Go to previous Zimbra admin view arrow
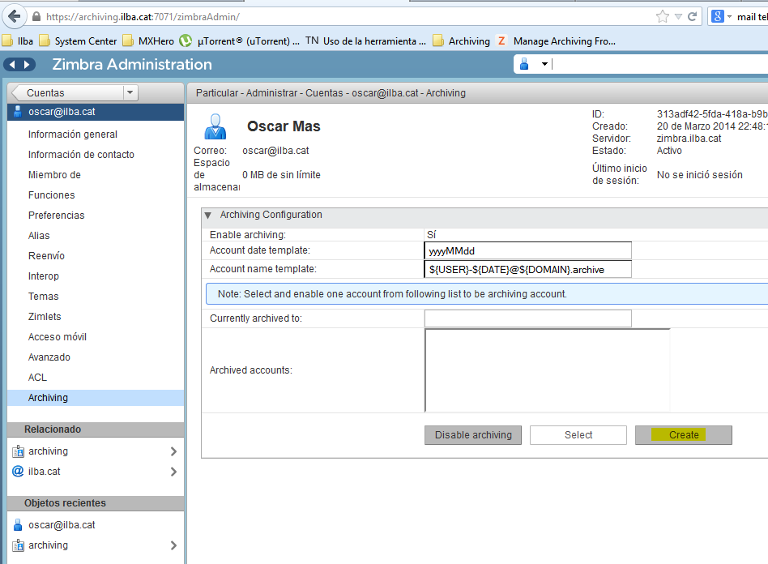The height and width of the screenshot is (564, 768). [x=13, y=64]
